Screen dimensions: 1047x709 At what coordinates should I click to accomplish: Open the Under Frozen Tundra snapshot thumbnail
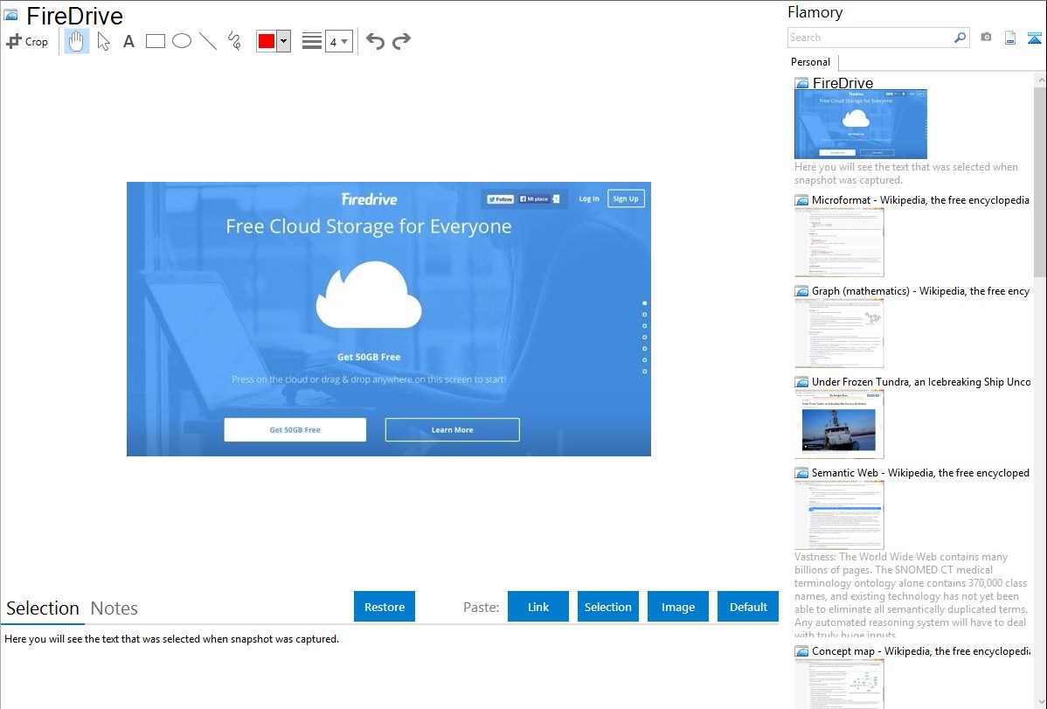[839, 424]
